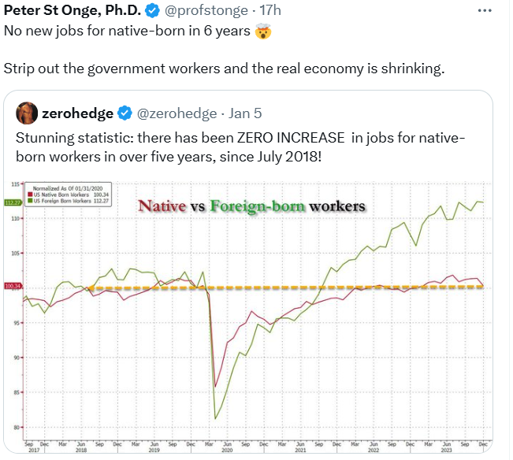The width and height of the screenshot is (513, 460).
Task: Click the "Native vs Foreign-born workers" chart title
Action: (251, 206)
